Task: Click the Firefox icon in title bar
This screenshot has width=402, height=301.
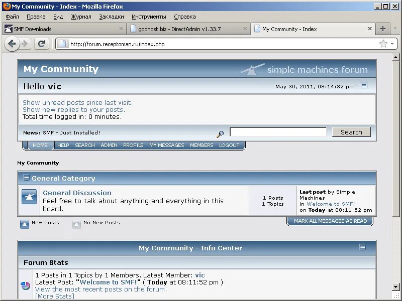Action: click(x=7, y=6)
